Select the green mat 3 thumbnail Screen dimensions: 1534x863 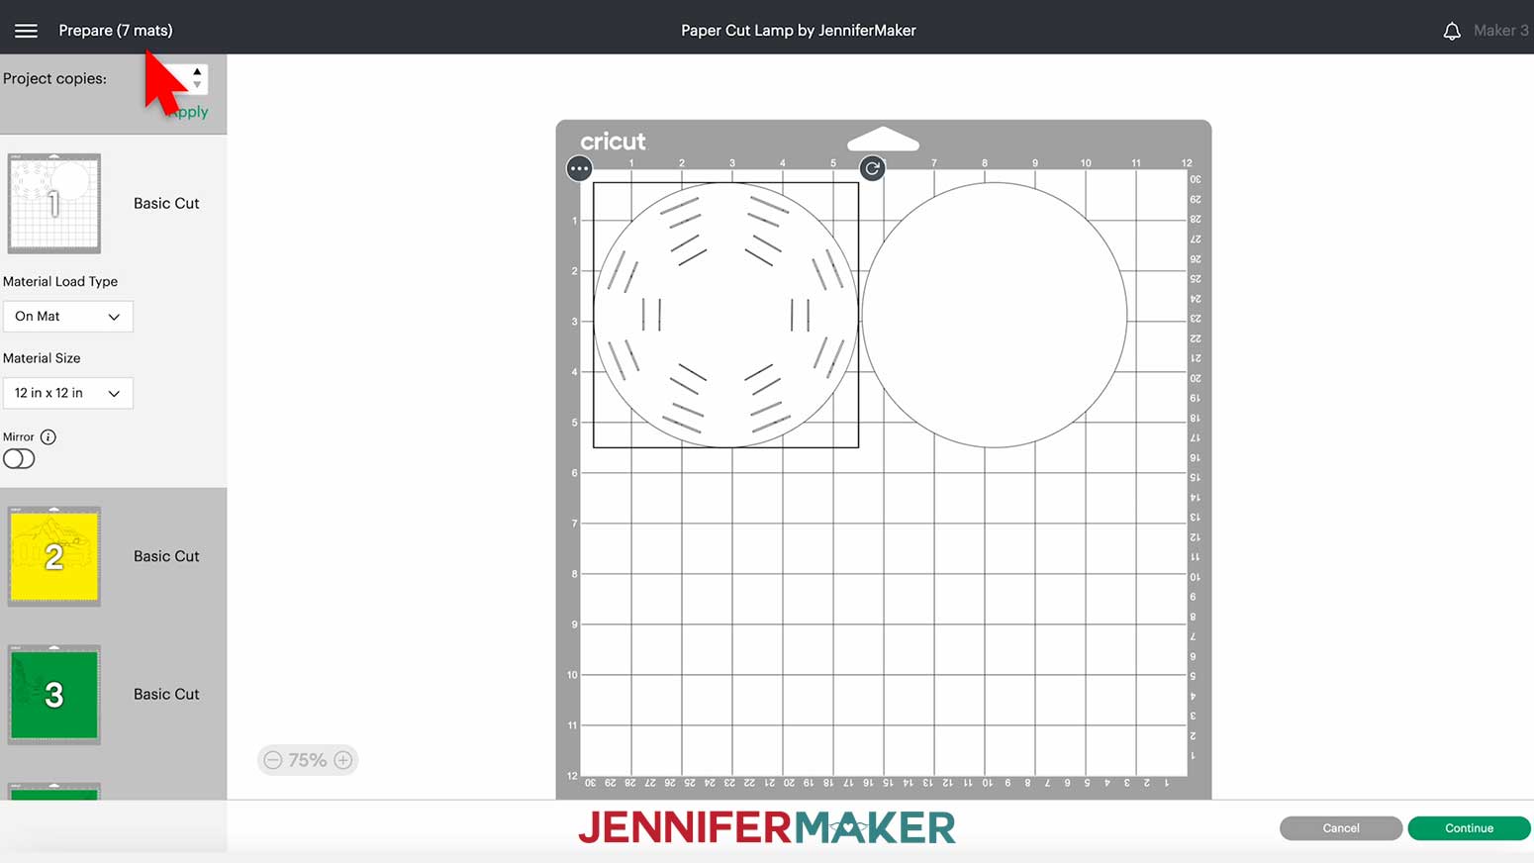coord(54,695)
